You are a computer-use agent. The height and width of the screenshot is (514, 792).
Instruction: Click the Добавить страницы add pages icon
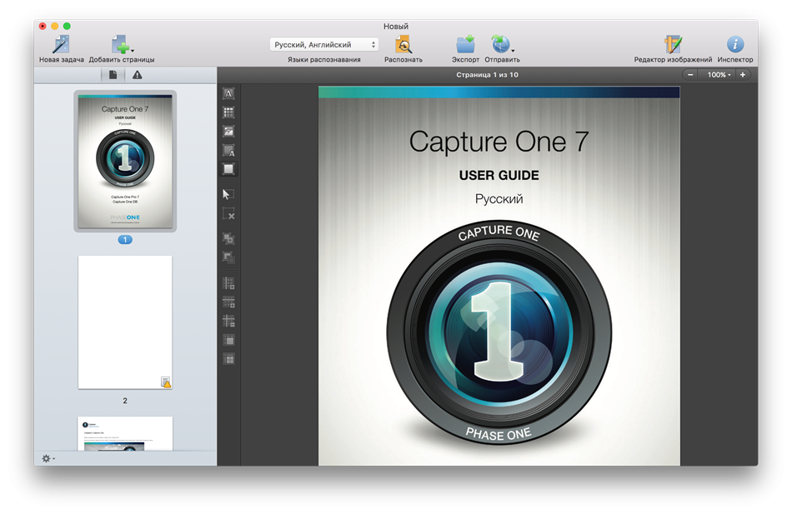click(x=120, y=44)
